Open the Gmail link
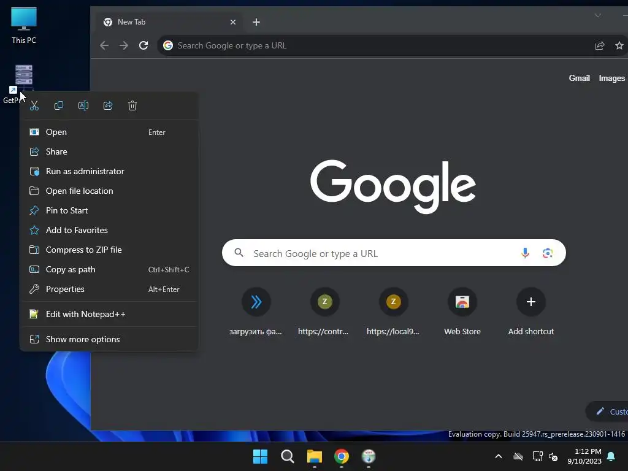The height and width of the screenshot is (471, 628). (x=579, y=78)
